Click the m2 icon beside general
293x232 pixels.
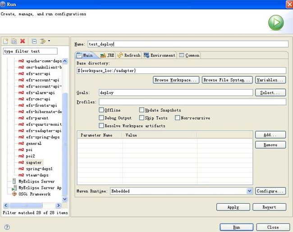pos(21,143)
